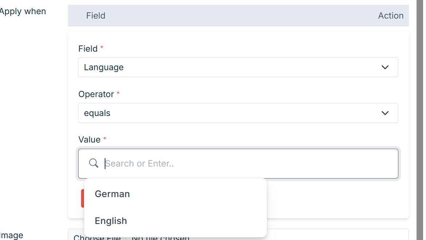Click the Field column header
Image resolution: width=426 pixels, height=240 pixels.
point(96,16)
